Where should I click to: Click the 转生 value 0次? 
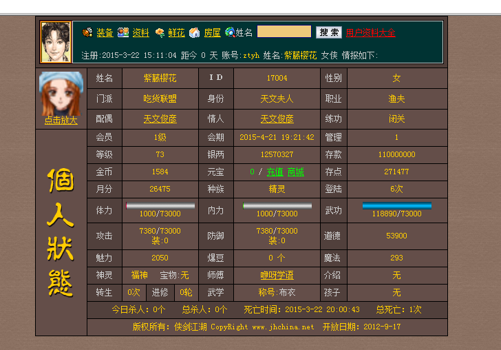tap(134, 292)
